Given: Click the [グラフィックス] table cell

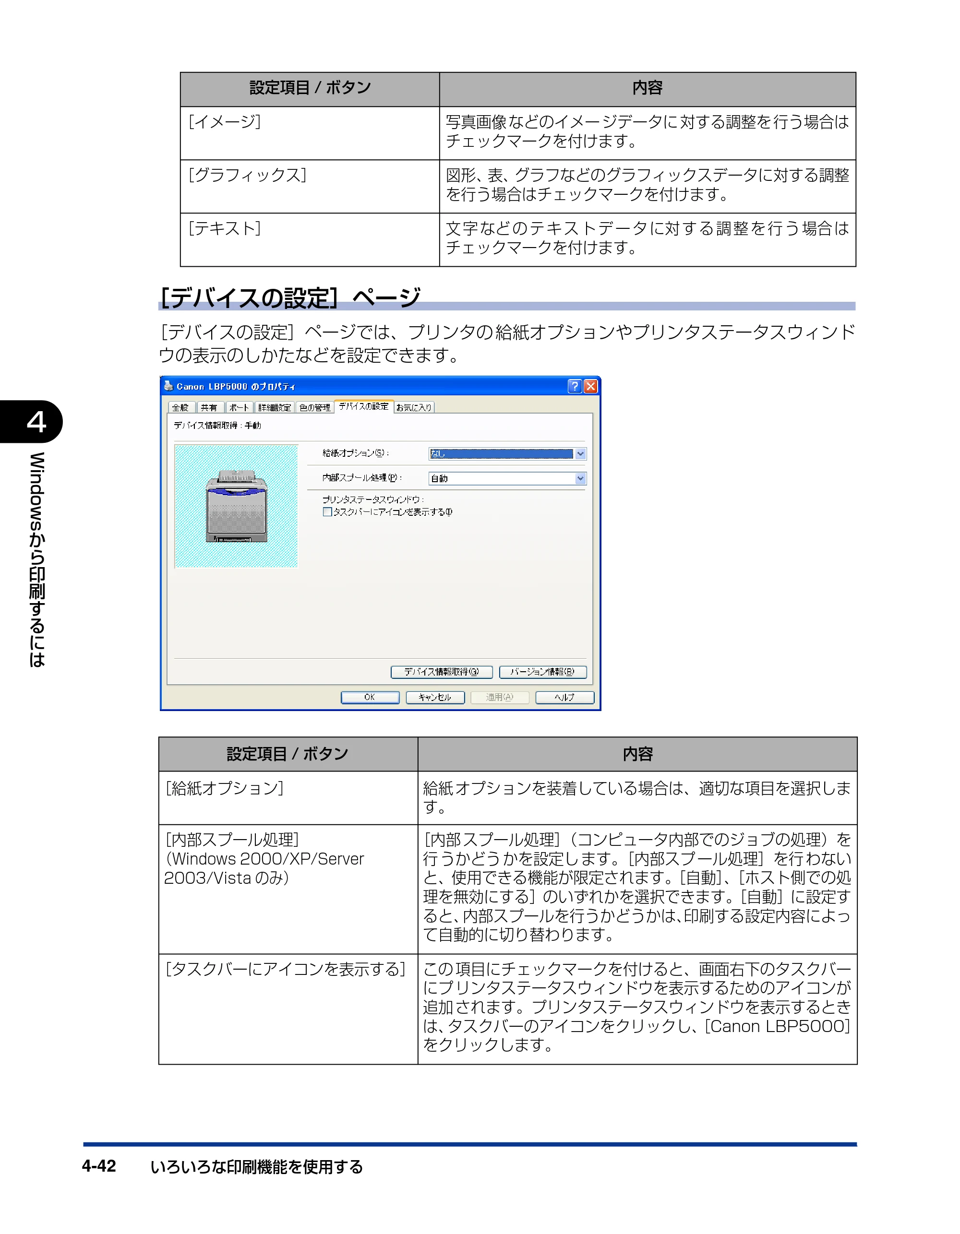Looking at the screenshot, I should pos(310,187).
